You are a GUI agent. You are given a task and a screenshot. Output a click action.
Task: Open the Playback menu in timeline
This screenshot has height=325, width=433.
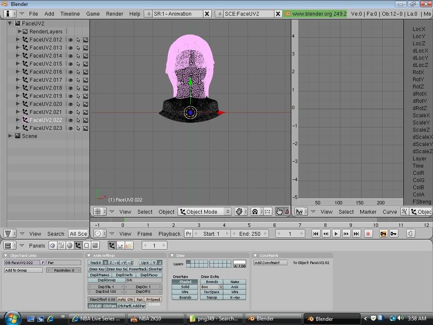pos(169,234)
